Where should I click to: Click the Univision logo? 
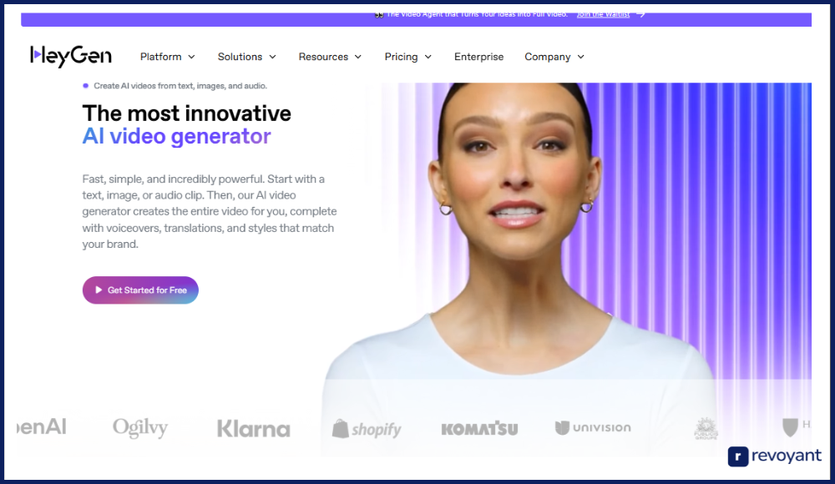pyautogui.click(x=593, y=427)
